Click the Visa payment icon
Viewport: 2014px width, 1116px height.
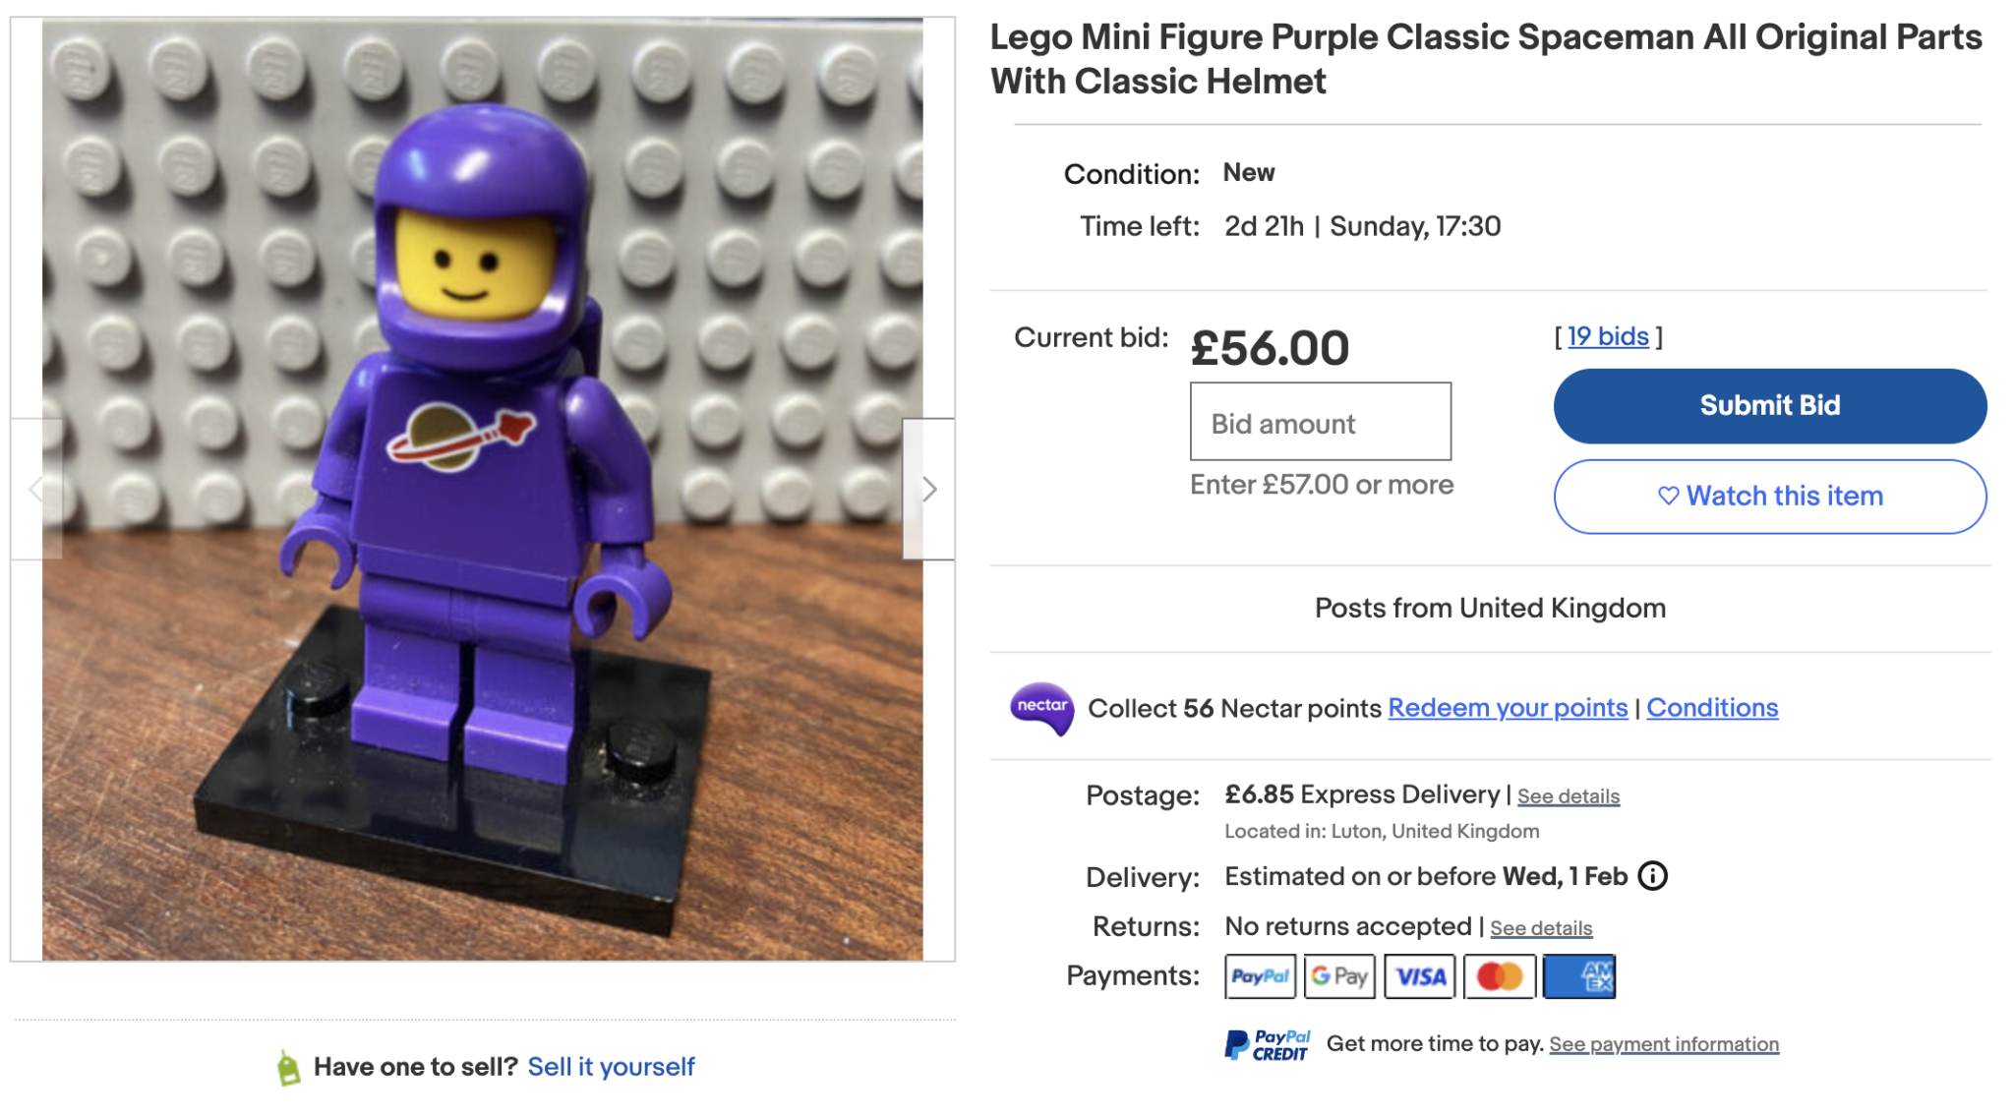pos(1419,975)
